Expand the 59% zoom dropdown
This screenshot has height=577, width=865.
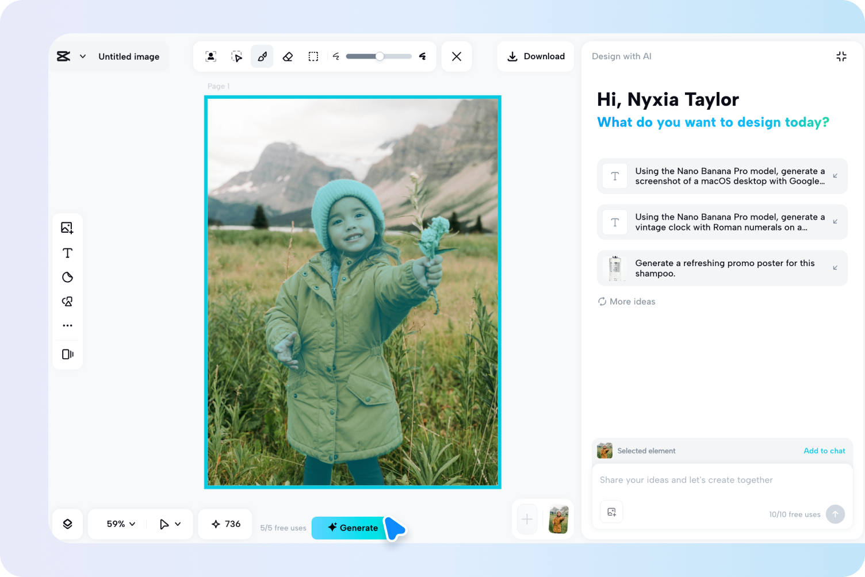121,524
